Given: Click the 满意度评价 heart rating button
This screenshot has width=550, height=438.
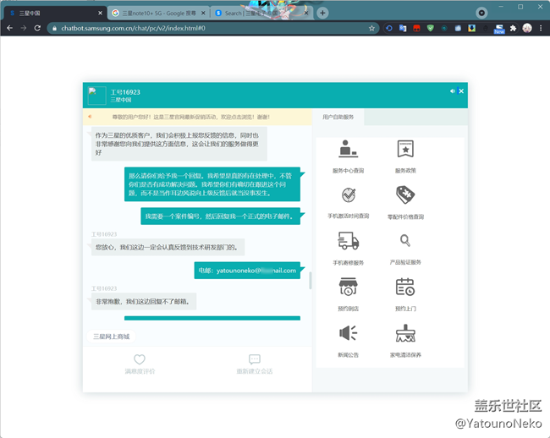Looking at the screenshot, I should 140,364.
